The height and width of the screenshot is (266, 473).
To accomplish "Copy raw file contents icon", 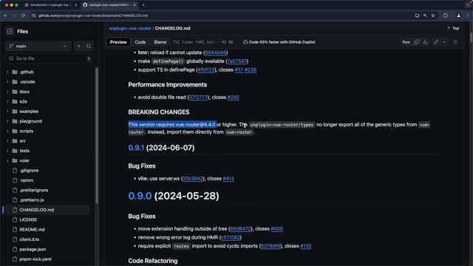I will (x=417, y=42).
